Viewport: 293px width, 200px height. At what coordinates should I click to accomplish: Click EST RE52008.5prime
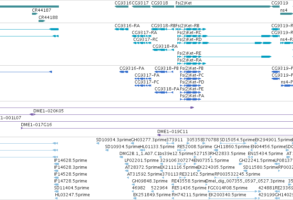(182, 150)
